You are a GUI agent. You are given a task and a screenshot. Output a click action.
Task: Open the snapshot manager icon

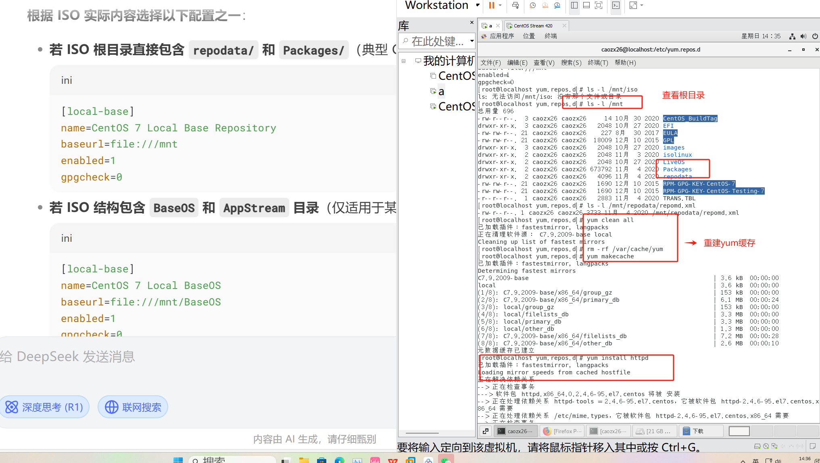click(557, 5)
